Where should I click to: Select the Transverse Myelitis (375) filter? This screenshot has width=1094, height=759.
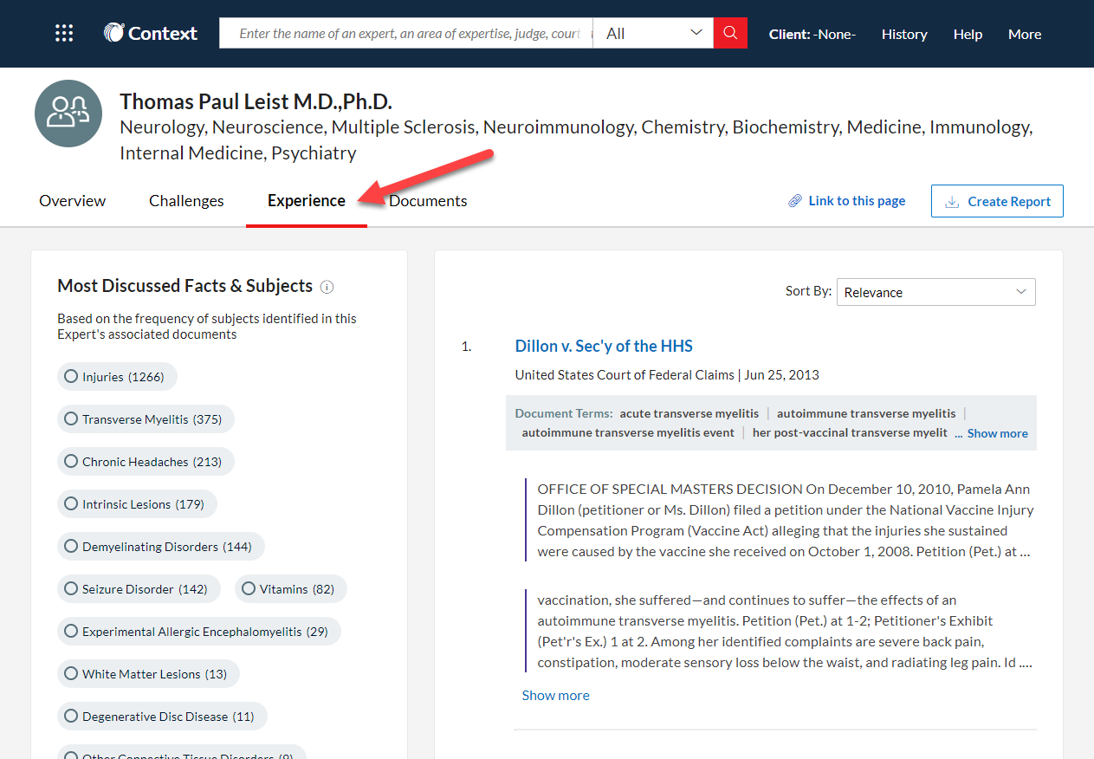click(x=146, y=419)
